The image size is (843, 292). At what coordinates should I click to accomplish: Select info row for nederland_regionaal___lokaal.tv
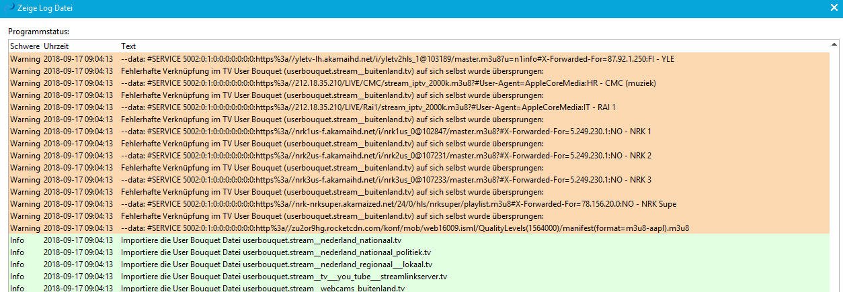point(276,264)
